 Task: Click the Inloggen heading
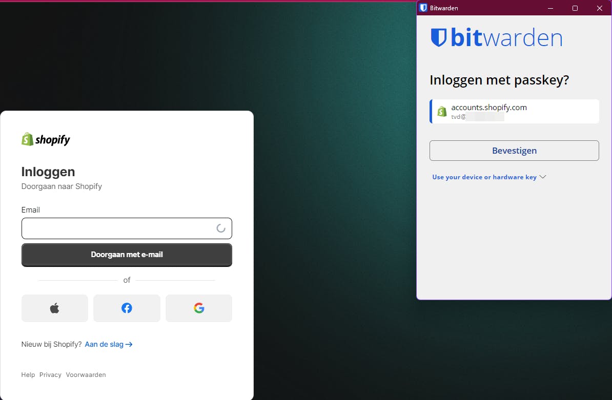point(48,172)
